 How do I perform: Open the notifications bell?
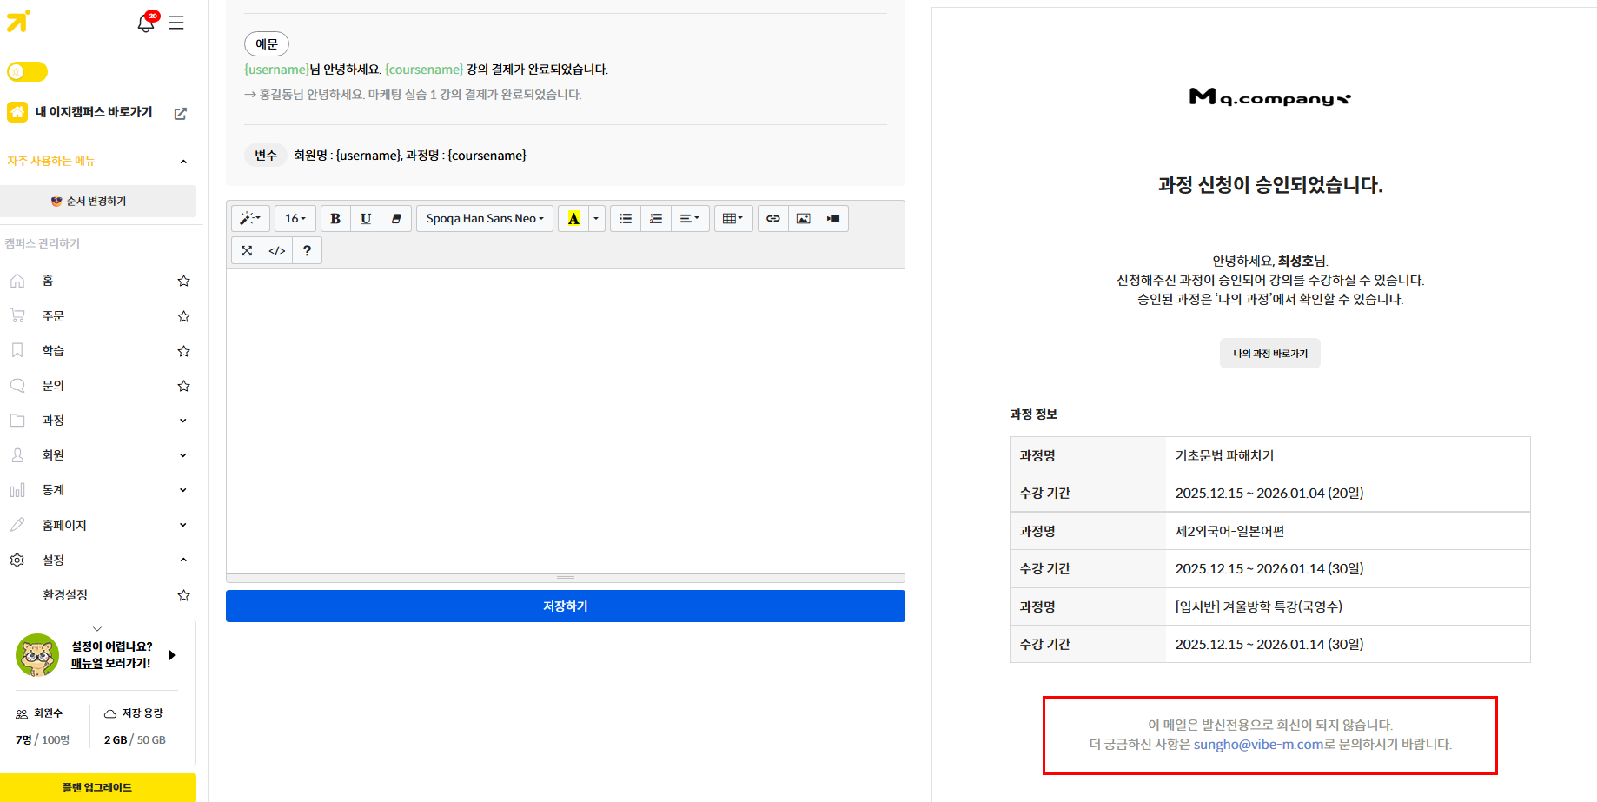pos(146,23)
